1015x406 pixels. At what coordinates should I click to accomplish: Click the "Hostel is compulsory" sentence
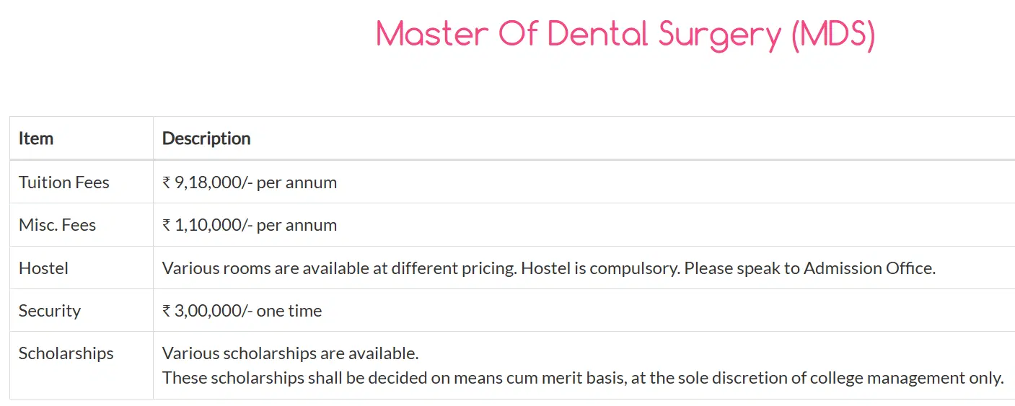pyautogui.click(x=600, y=268)
